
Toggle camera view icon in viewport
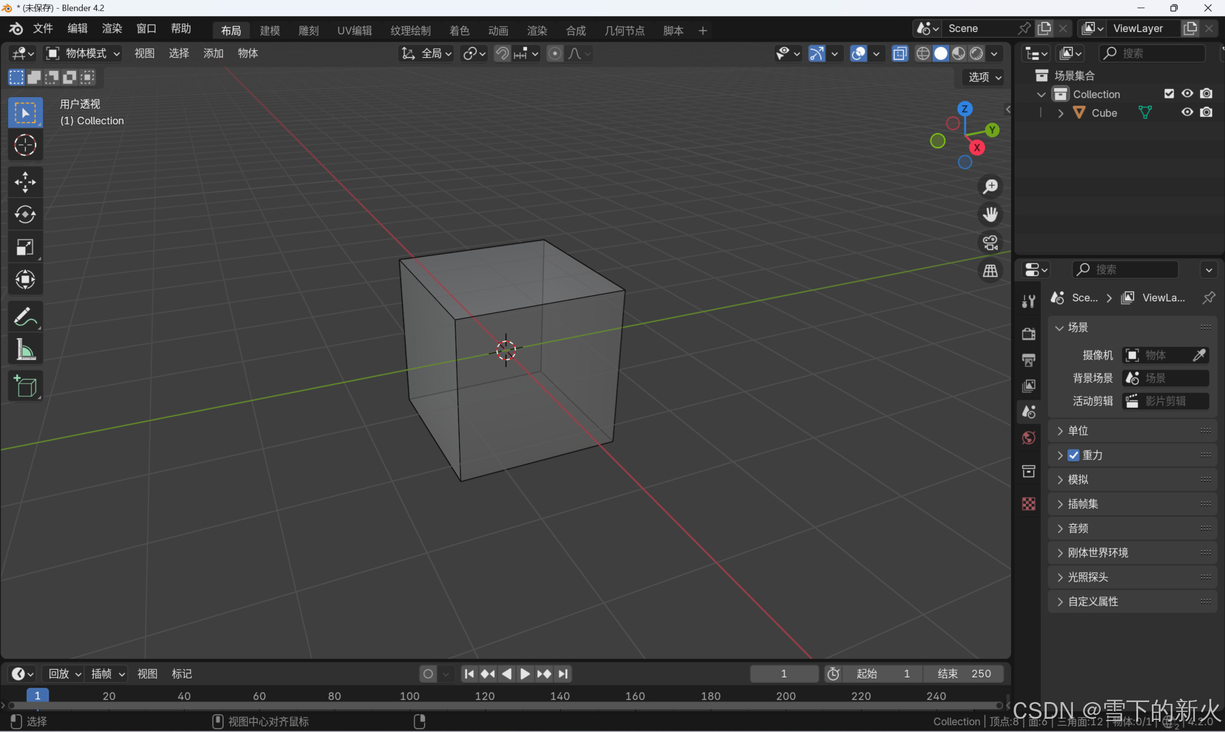(x=990, y=243)
